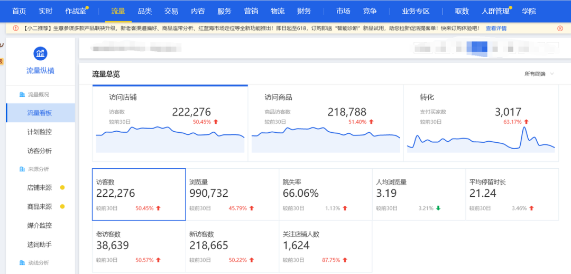Viewport: 571px width, 274px height.
Task: Click the 动线分析 section icon
Action: click(x=22, y=263)
